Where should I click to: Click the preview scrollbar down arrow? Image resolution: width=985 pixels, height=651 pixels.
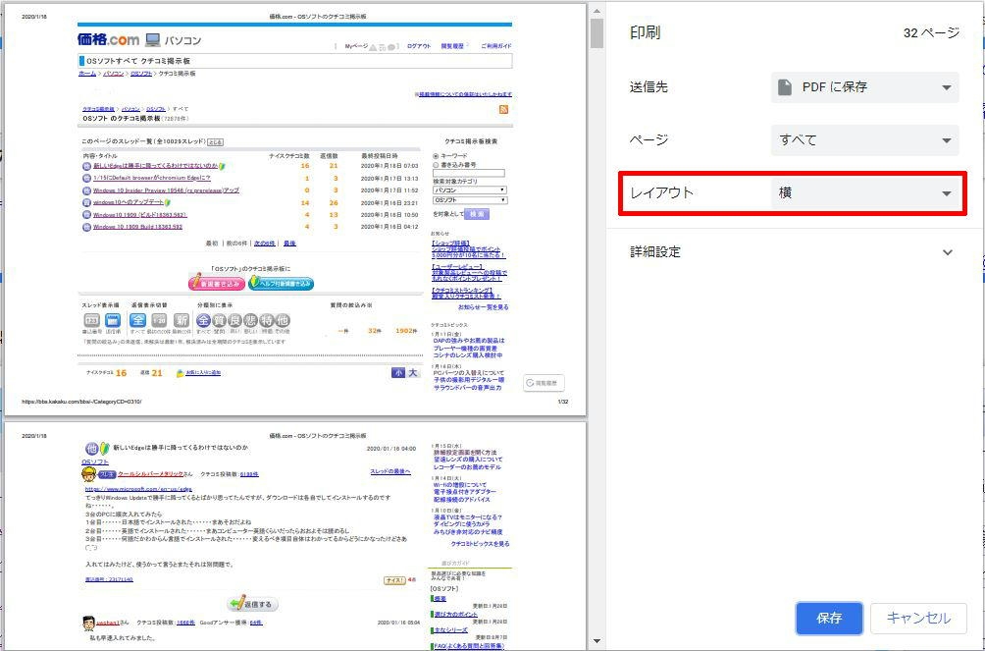tap(596, 641)
